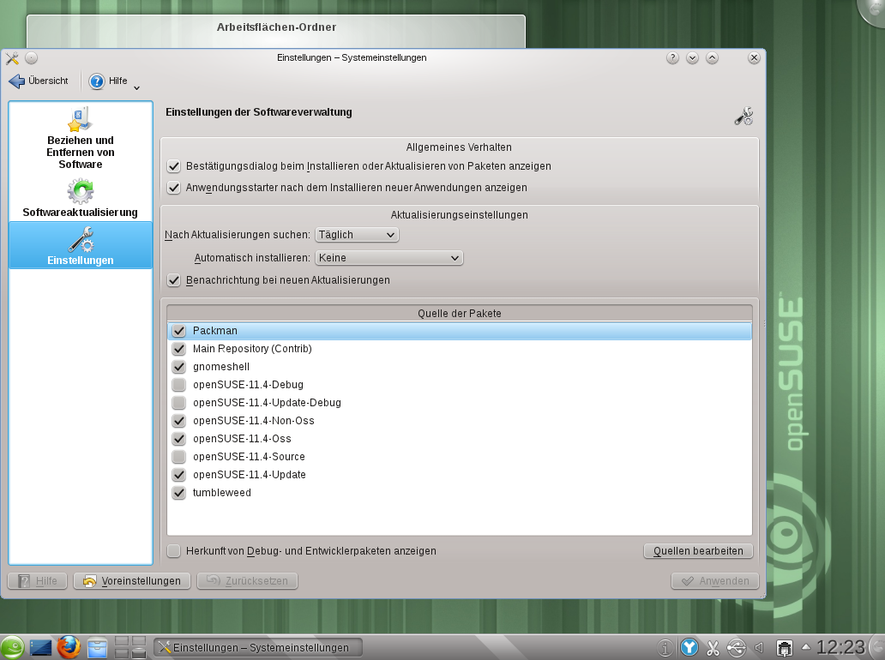Open Beziehen und Entfernen von Software section
The width and height of the screenshot is (885, 660).
80,137
